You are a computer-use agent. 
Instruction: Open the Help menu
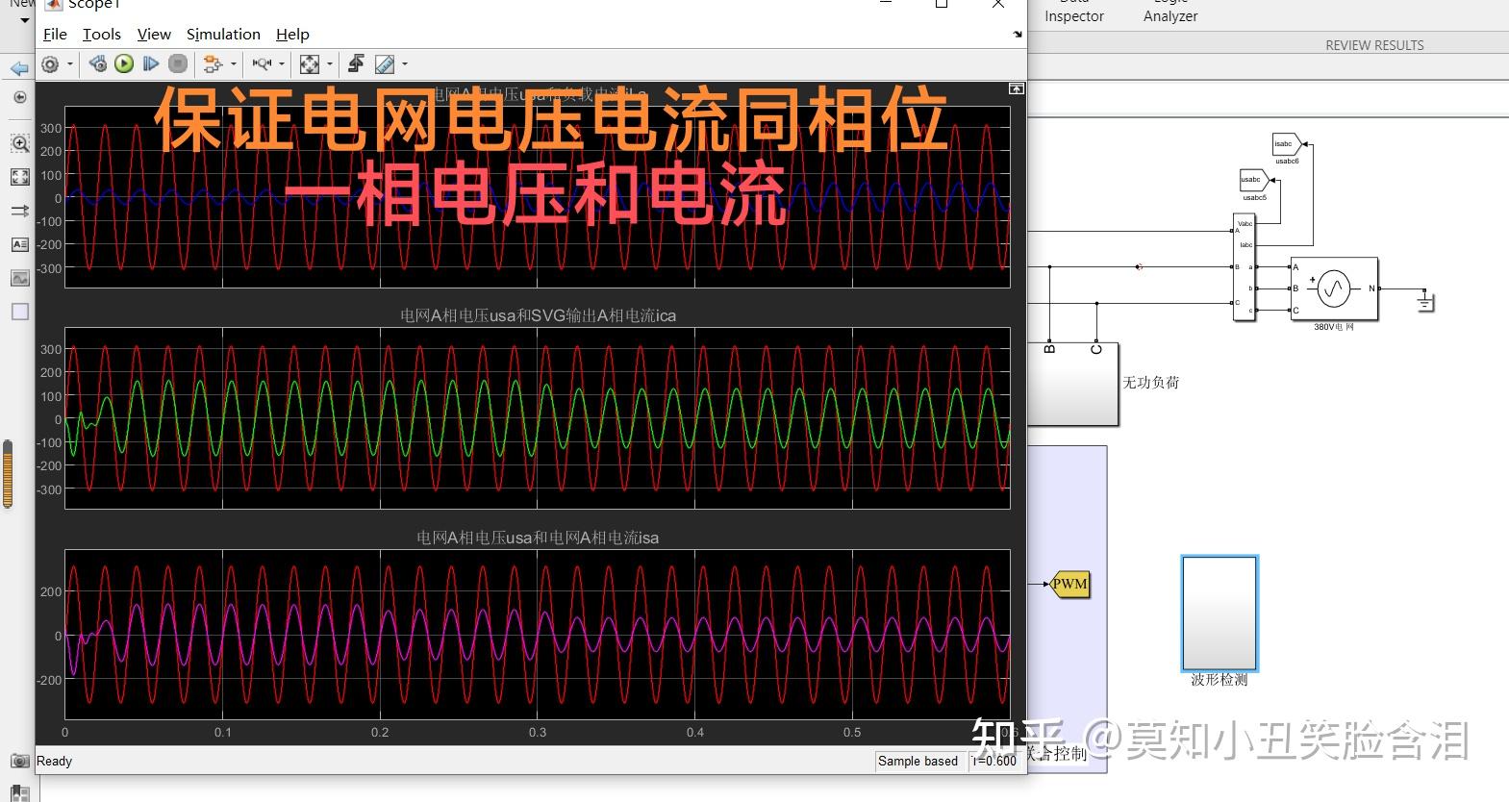[x=292, y=34]
